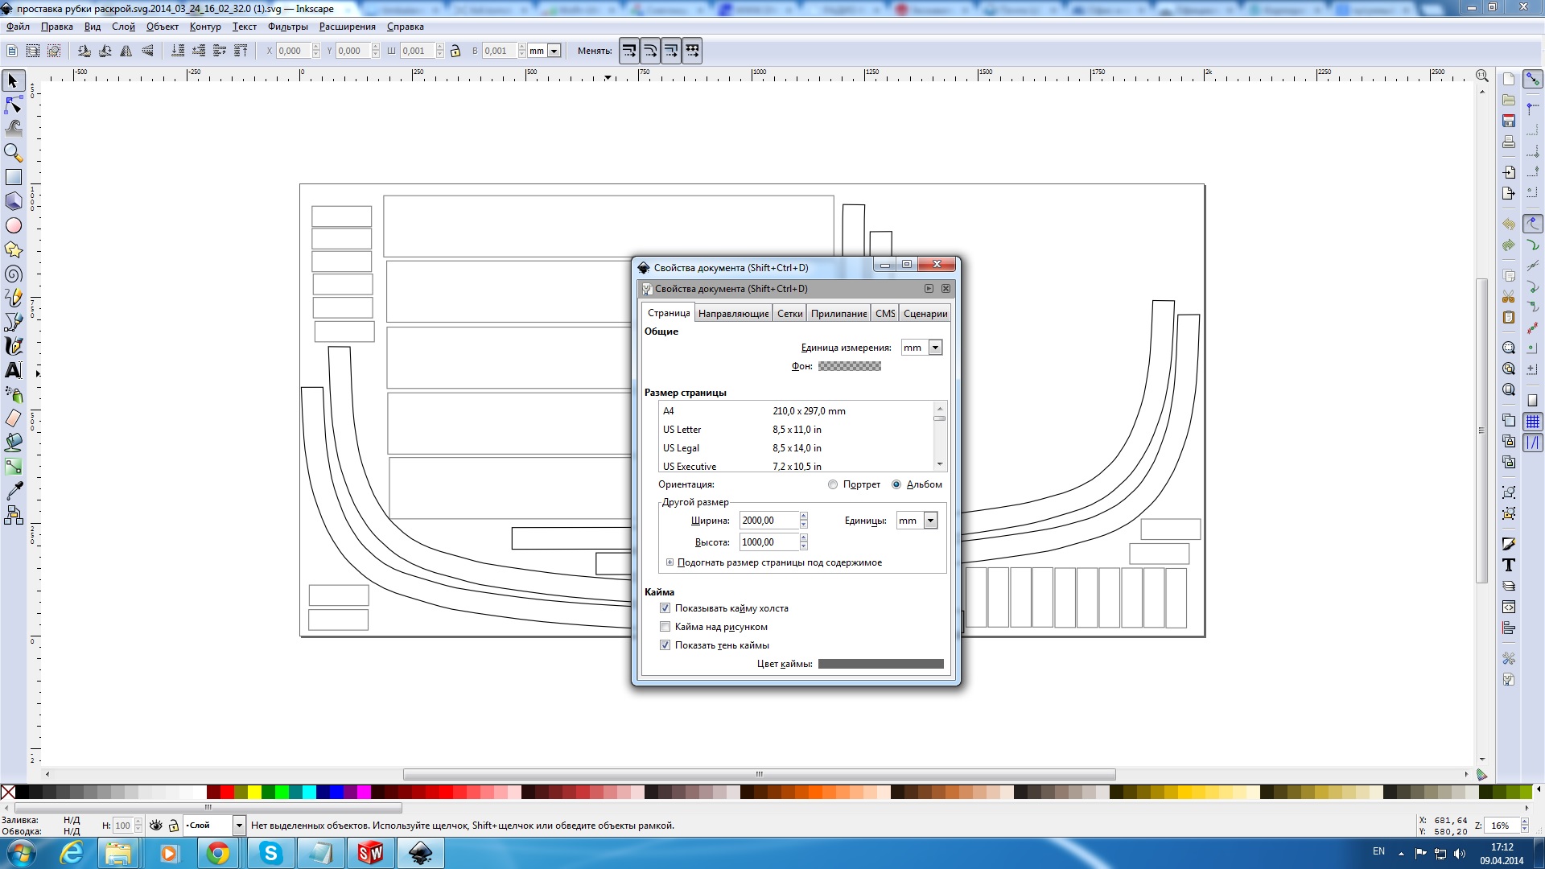The image size is (1545, 869).
Task: Select the Text tool in left toolbox
Action: click(13, 370)
